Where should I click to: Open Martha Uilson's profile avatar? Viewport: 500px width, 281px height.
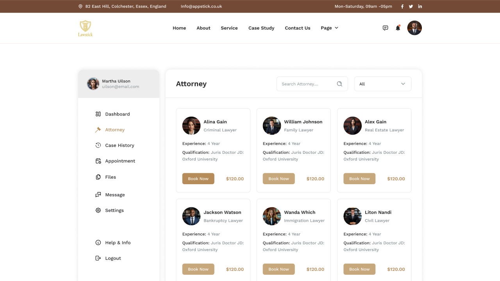[x=93, y=84]
